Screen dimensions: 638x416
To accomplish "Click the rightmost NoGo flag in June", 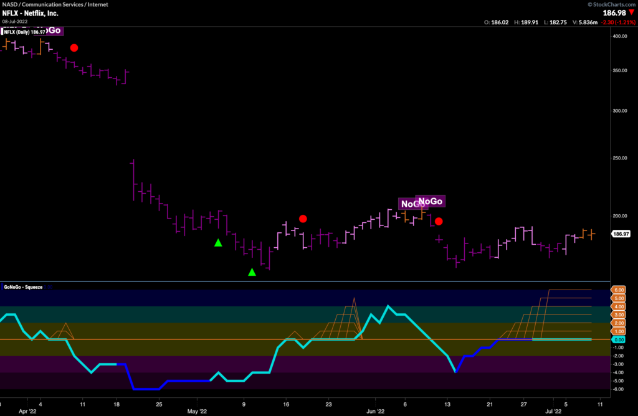I will (430, 201).
